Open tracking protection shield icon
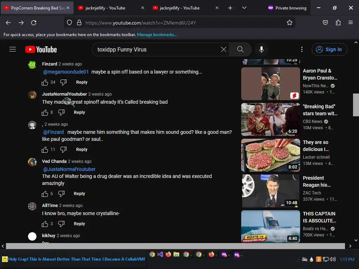This screenshot has height=269, width=359. [69, 23]
